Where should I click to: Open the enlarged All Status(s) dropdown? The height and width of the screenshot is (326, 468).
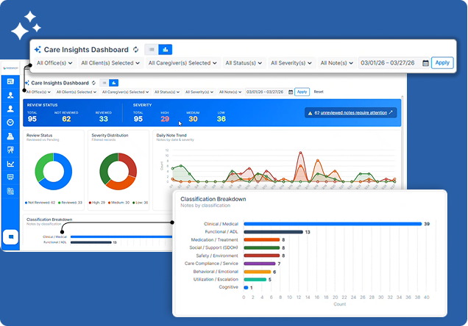[244, 63]
